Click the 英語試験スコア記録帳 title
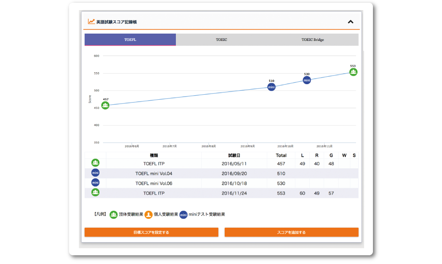Screen dimensions: 442x264 coord(116,22)
